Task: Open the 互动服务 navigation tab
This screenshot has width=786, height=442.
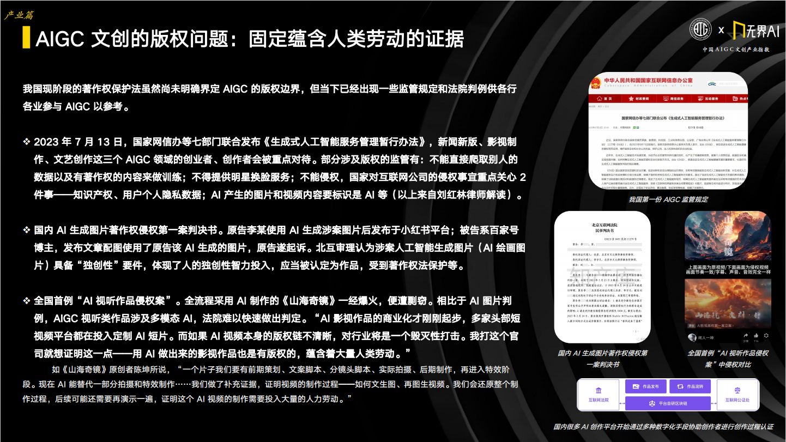Action: pos(708,99)
